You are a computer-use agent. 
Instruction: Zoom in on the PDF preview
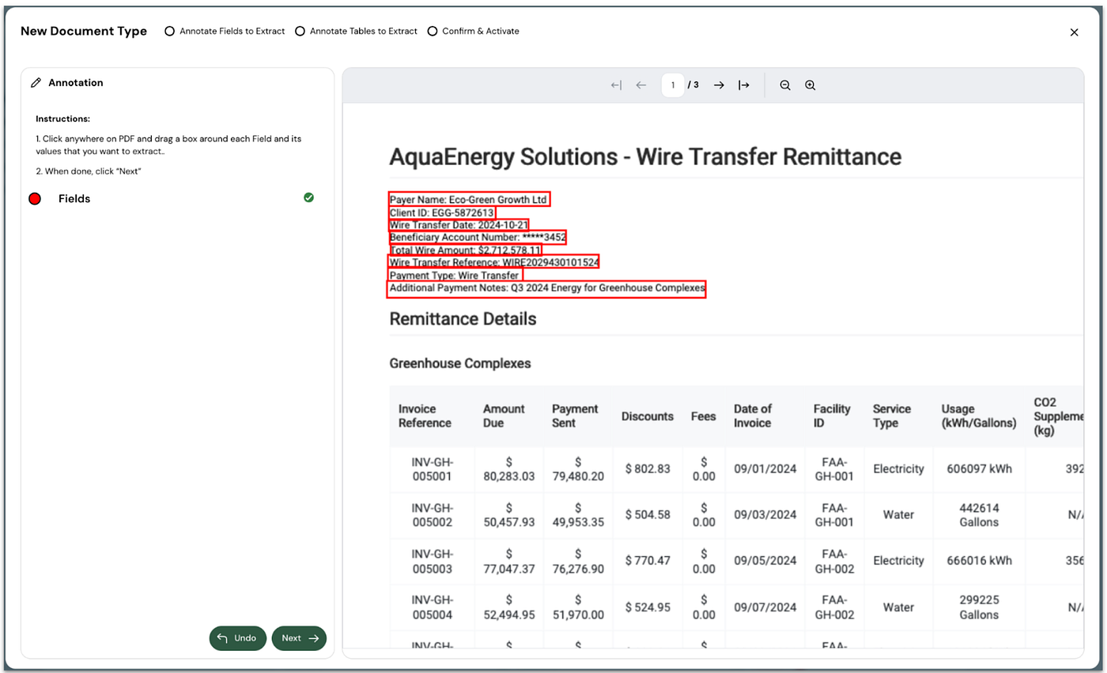click(810, 85)
